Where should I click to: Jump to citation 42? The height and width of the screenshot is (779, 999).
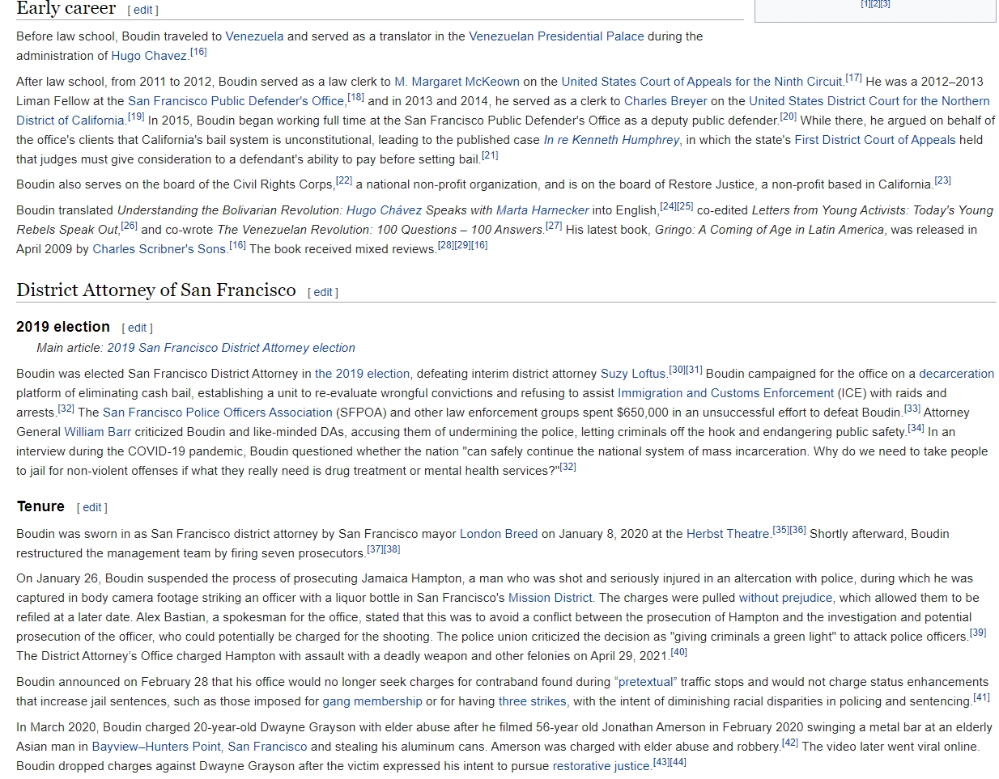pos(790,743)
